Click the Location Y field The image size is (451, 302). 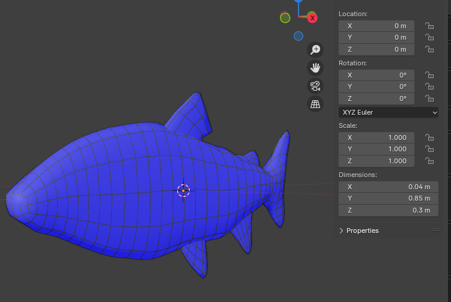375,37
